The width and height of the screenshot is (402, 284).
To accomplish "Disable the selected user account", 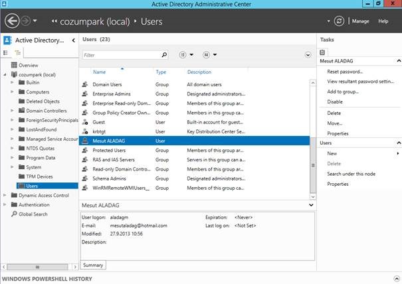I will click(x=335, y=102).
